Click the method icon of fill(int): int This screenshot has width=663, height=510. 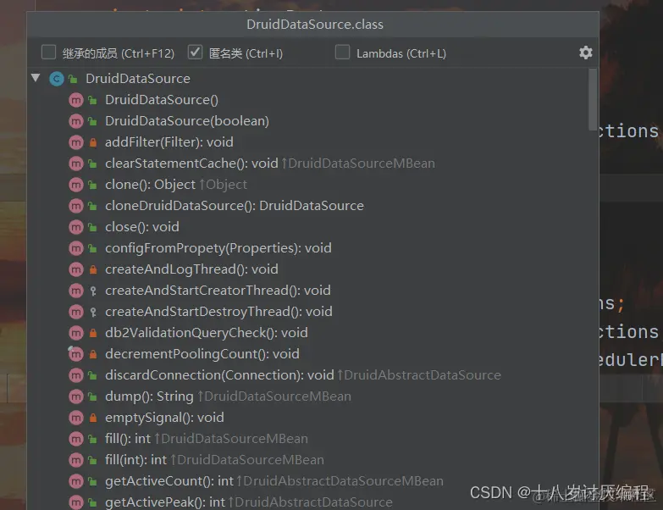coord(76,460)
